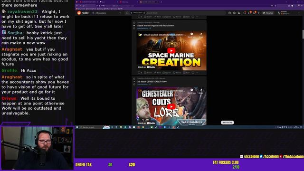Click Share icon on Space Marine Creation video
This screenshot has height=171, width=304.
pyautogui.click(x=201, y=35)
